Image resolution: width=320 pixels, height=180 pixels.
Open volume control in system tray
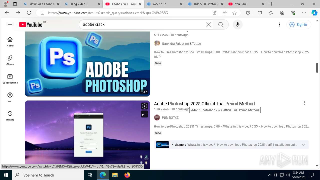pyautogui.click(x=288, y=175)
